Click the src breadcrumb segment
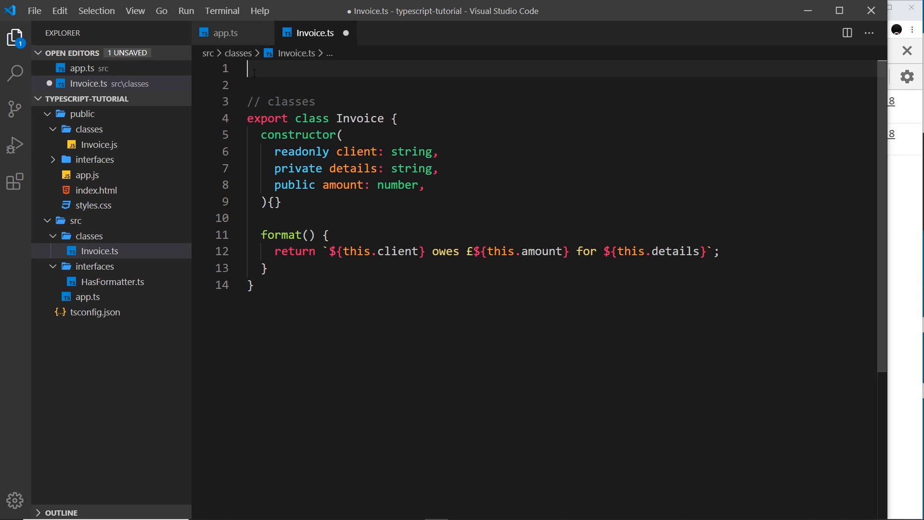924x520 pixels. 208,53
